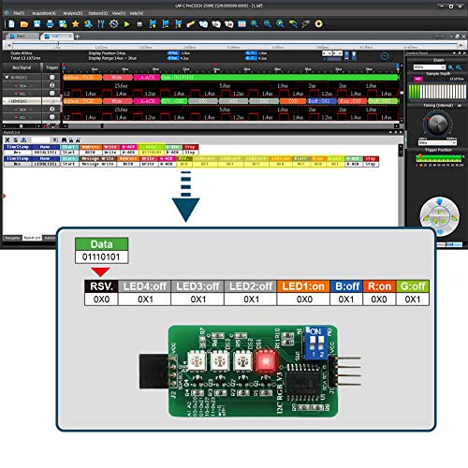
Task: Open the Control Panel header dropdown arrow
Action: [455, 53]
